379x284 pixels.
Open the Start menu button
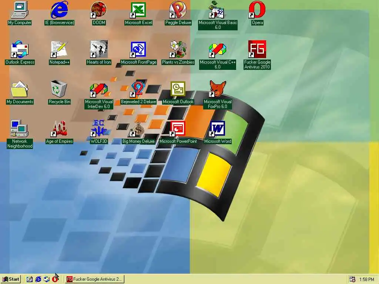point(11,279)
